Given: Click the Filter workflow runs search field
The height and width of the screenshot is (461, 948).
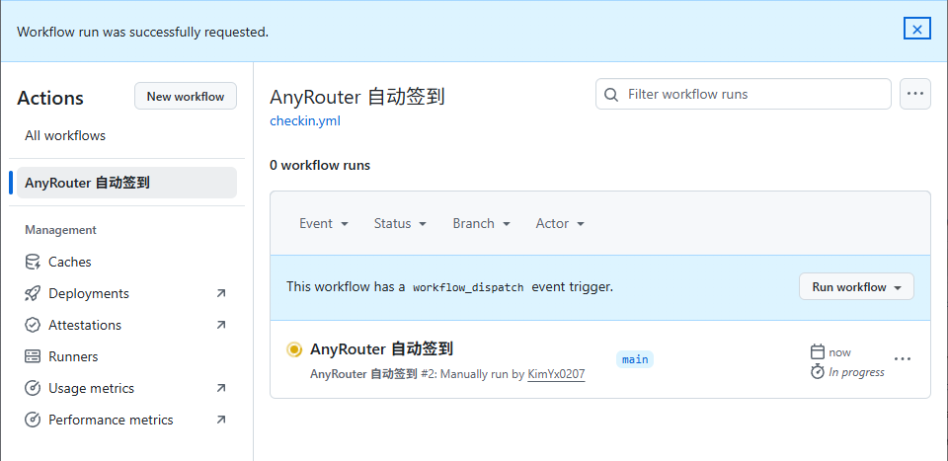Looking at the screenshot, I should 743,94.
